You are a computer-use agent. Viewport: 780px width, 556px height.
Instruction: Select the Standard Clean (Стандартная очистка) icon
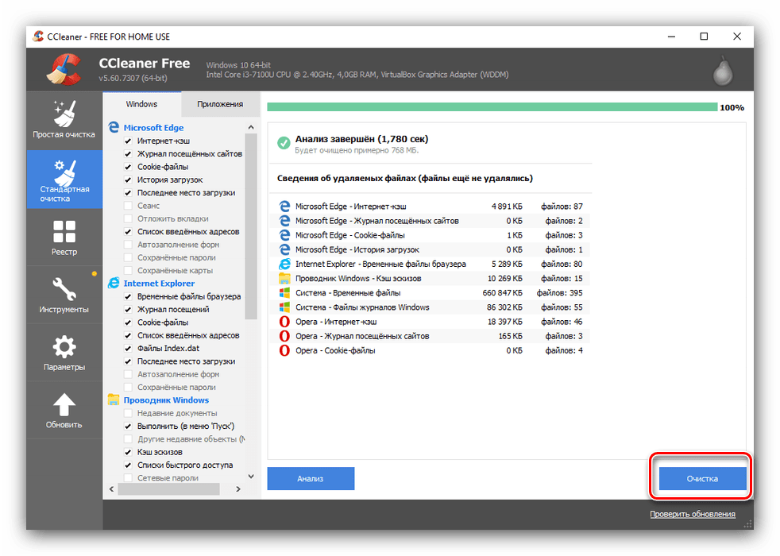pos(64,179)
